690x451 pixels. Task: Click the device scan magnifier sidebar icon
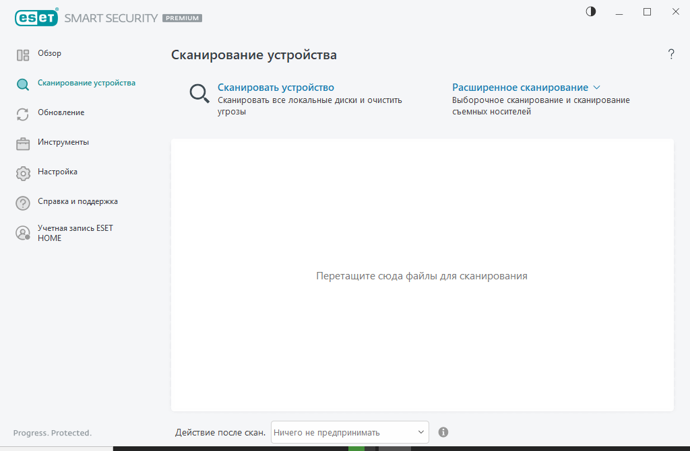[x=23, y=84]
